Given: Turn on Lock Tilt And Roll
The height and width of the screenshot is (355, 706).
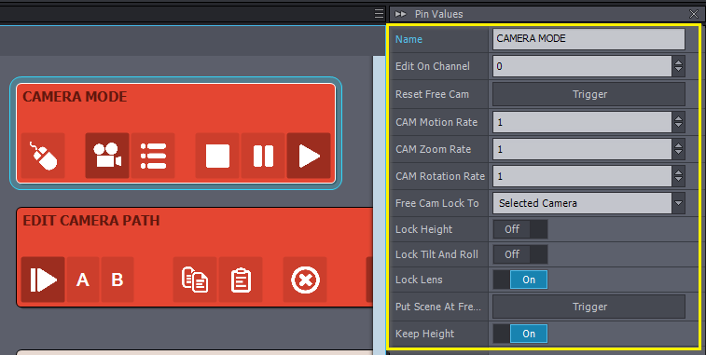Looking at the screenshot, I should pyautogui.click(x=520, y=254).
